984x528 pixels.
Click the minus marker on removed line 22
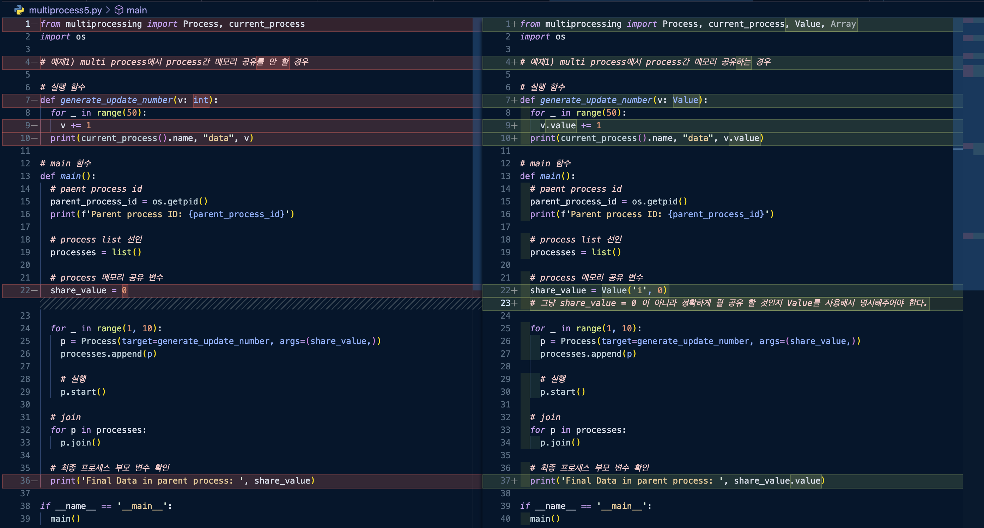click(34, 290)
